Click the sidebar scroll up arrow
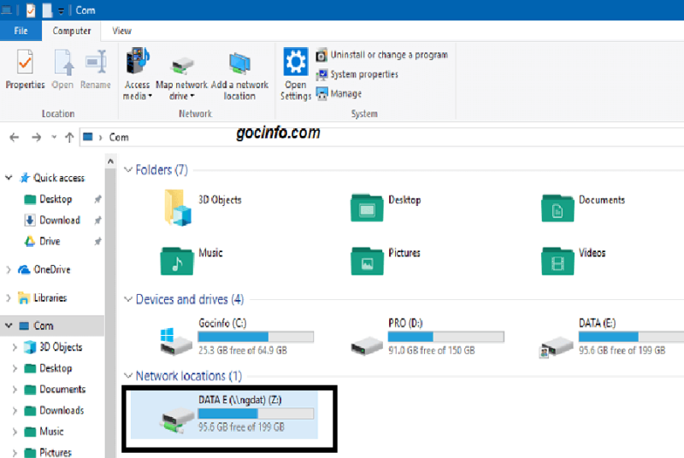Image resolution: width=684 pixels, height=458 pixels. tap(110, 161)
